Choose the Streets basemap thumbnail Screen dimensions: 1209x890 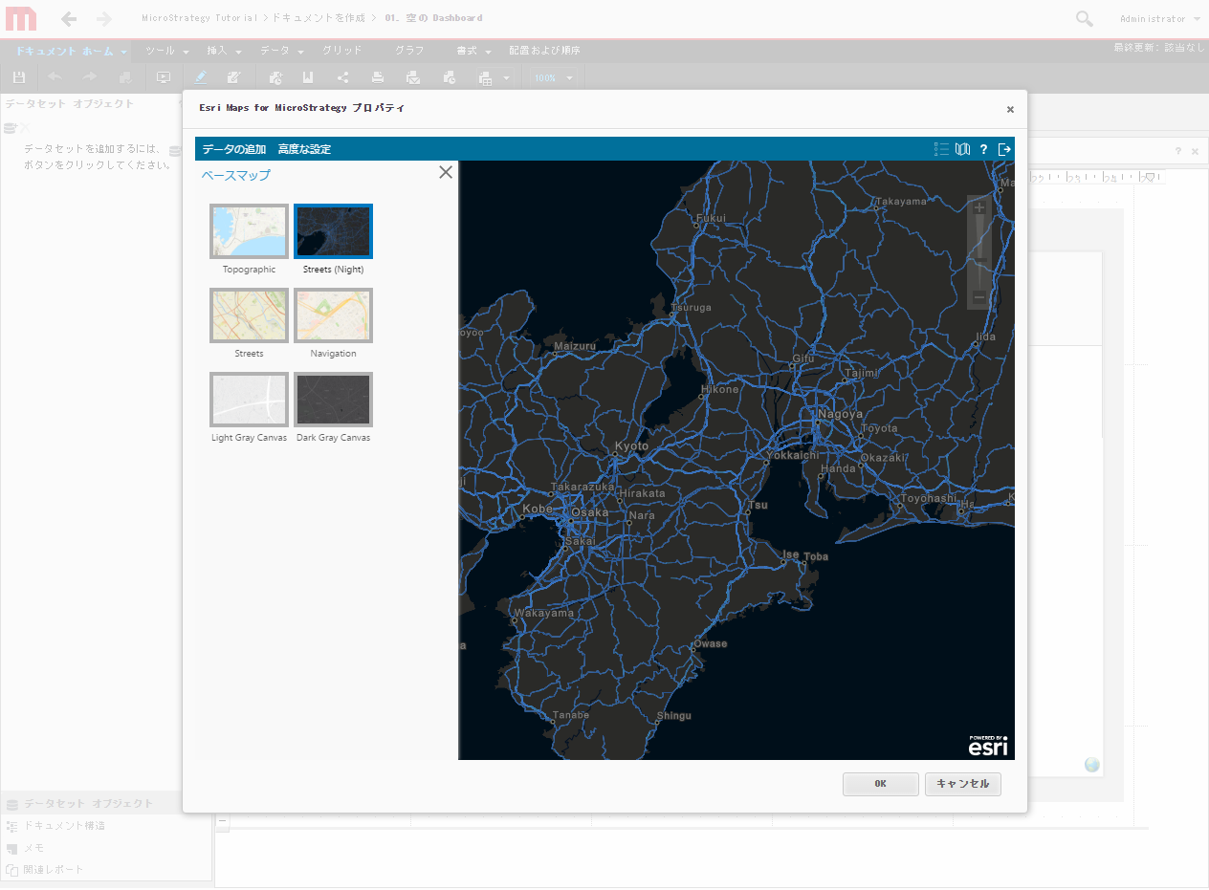click(x=249, y=315)
